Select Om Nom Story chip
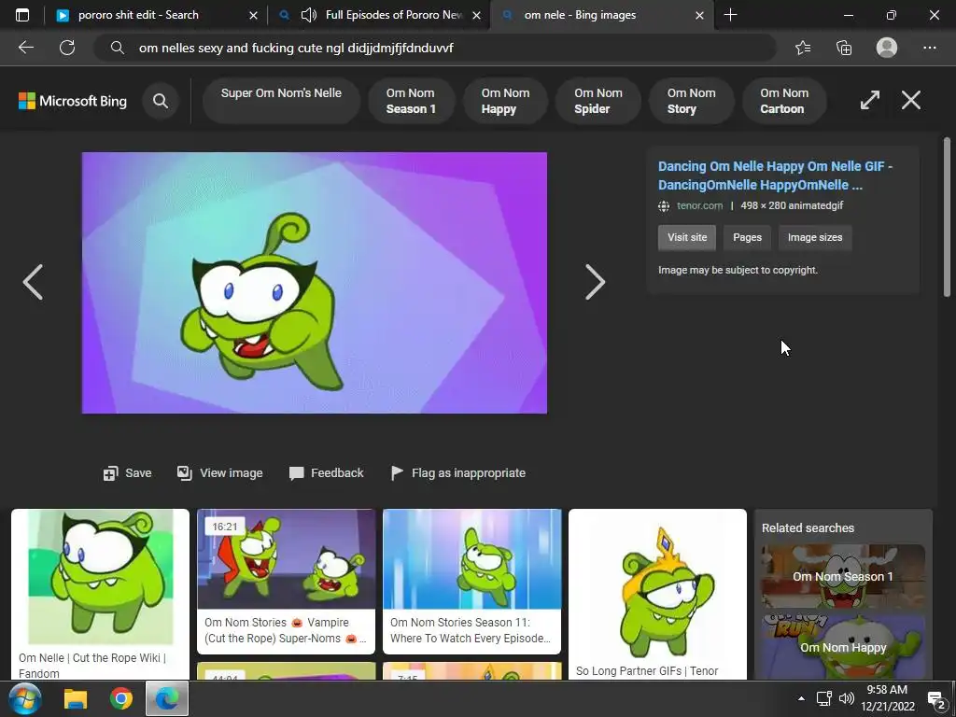956x717 pixels. [691, 101]
